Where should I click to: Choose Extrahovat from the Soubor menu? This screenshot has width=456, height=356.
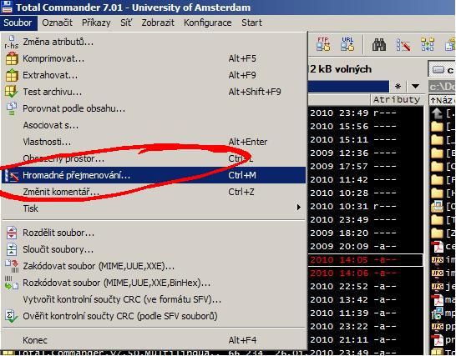tap(154, 75)
